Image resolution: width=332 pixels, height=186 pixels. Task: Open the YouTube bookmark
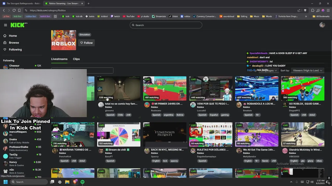[129, 16]
